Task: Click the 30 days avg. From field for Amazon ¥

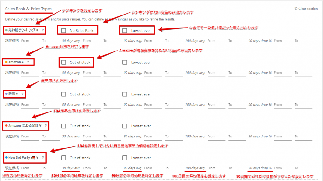Action: click(91, 73)
